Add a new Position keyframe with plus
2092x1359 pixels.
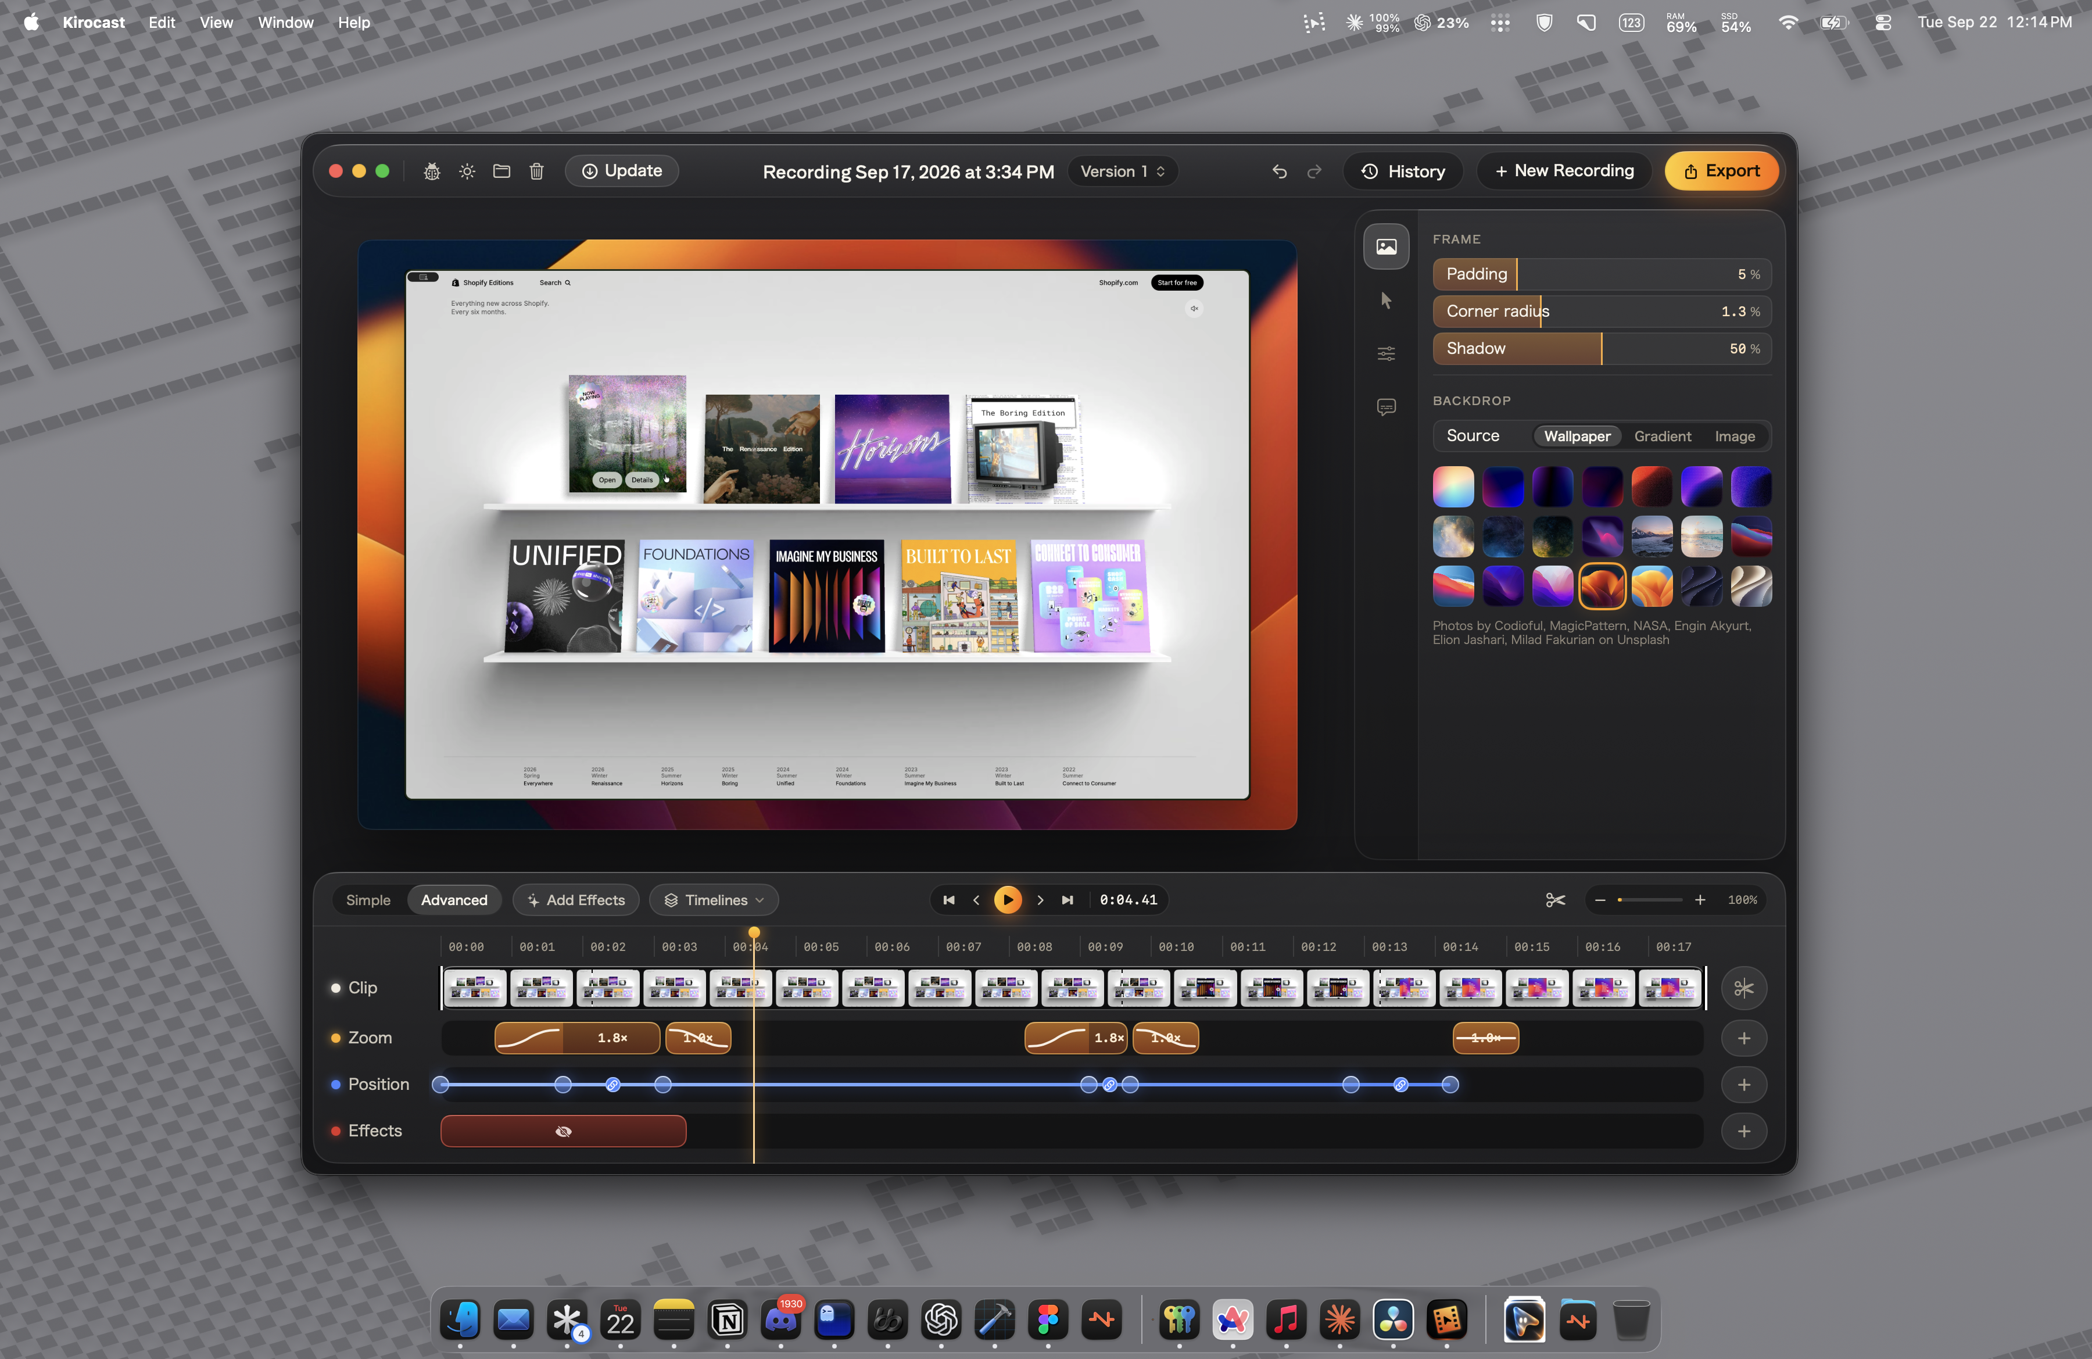(x=1744, y=1085)
